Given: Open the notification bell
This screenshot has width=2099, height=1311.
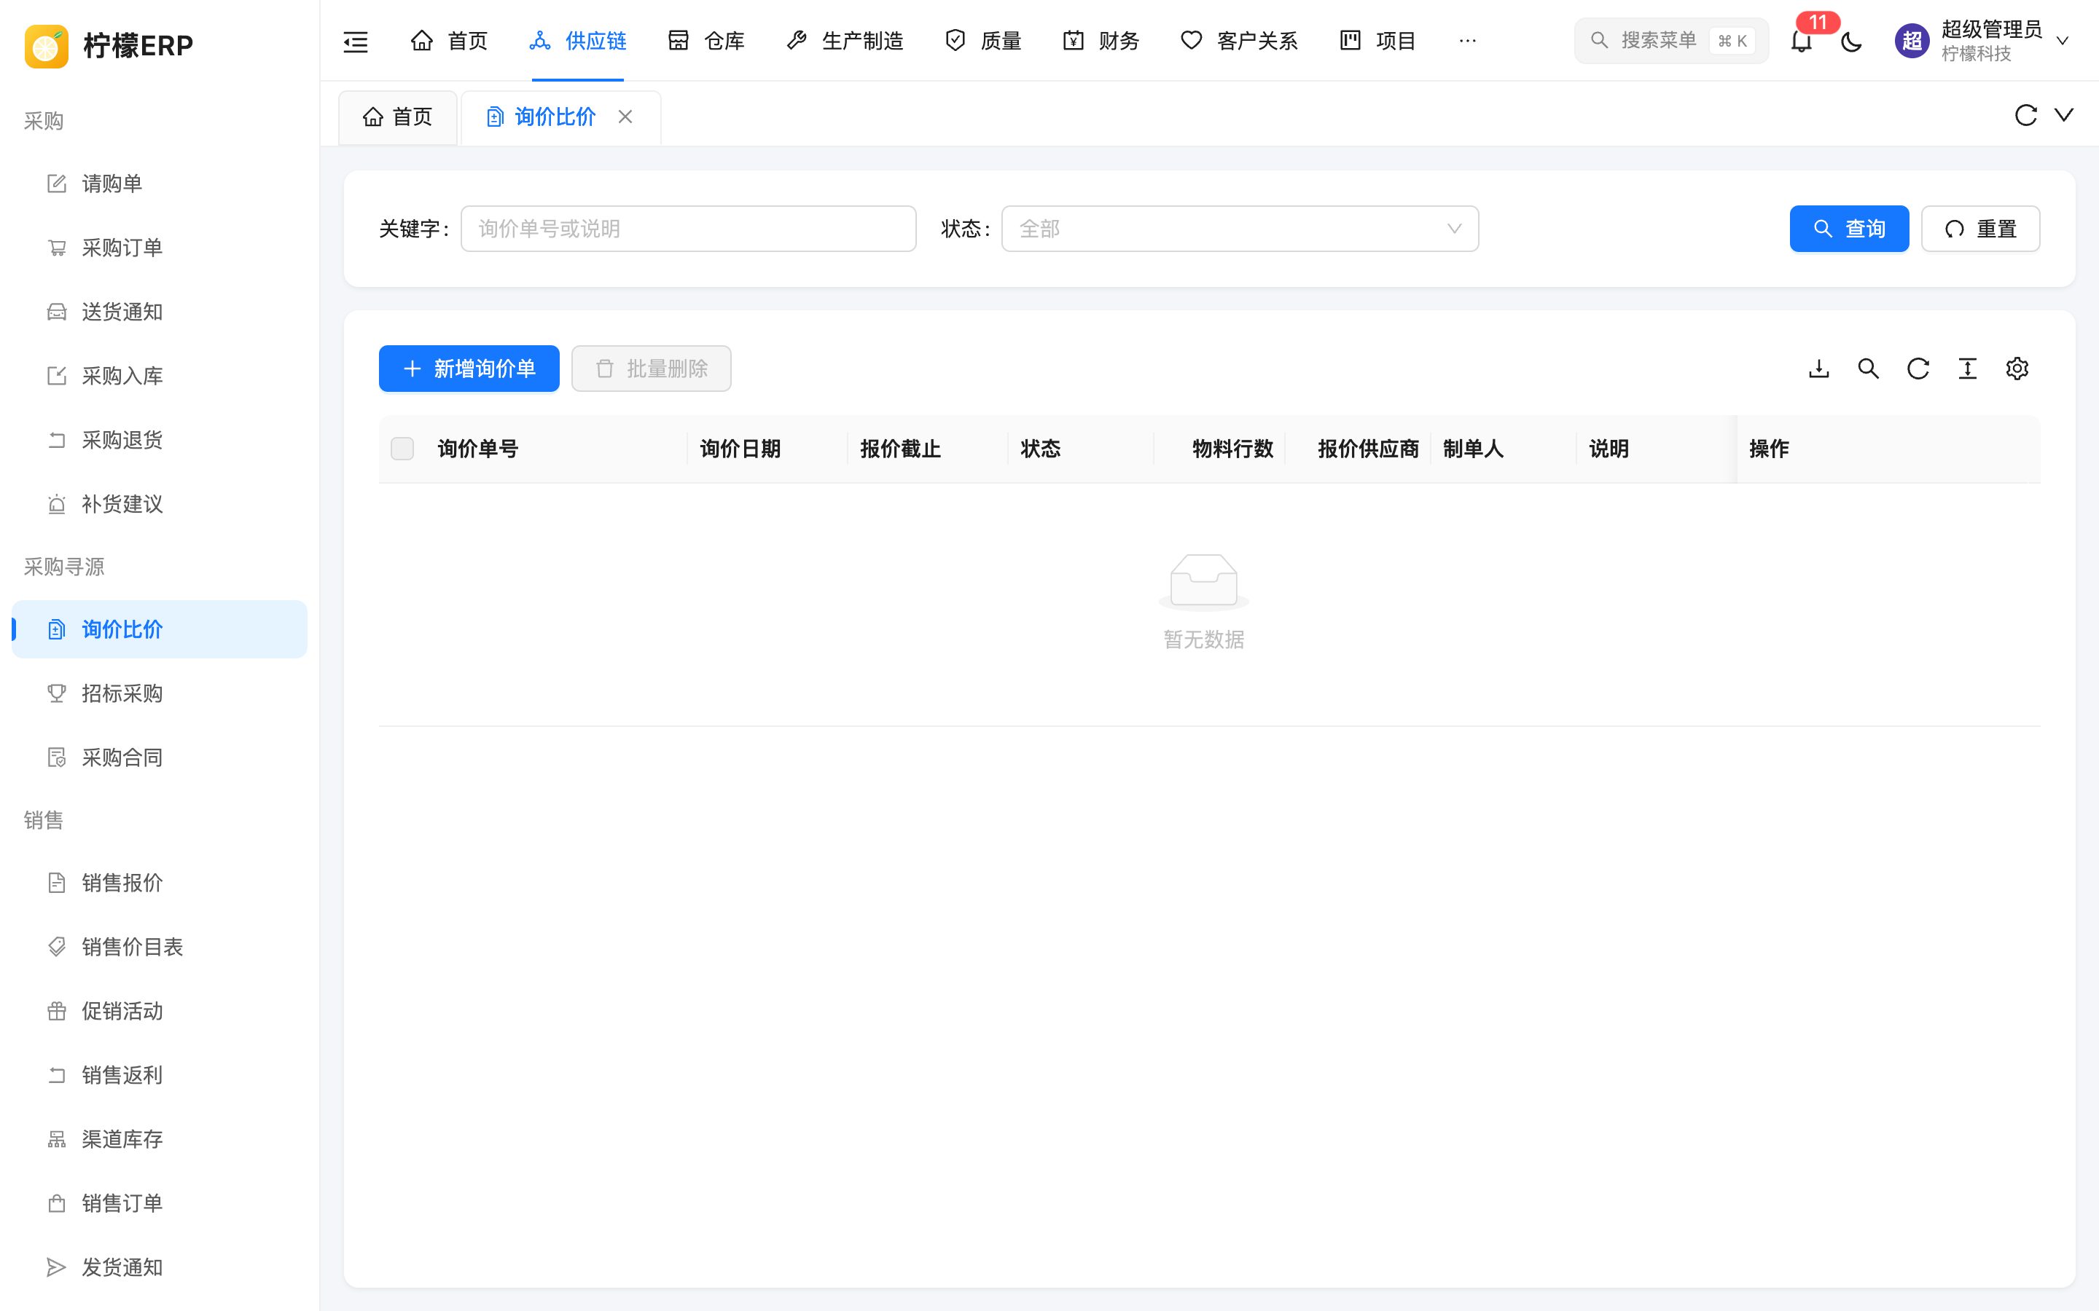Looking at the screenshot, I should click(x=1802, y=41).
